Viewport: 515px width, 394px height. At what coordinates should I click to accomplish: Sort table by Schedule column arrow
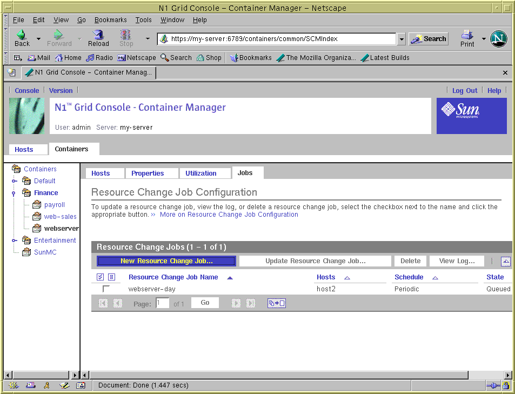435,278
